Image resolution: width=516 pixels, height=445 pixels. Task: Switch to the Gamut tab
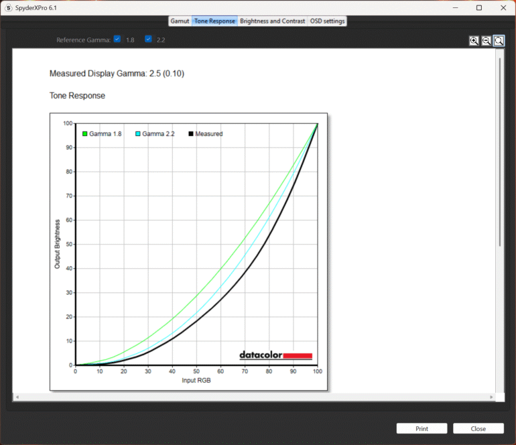point(180,21)
